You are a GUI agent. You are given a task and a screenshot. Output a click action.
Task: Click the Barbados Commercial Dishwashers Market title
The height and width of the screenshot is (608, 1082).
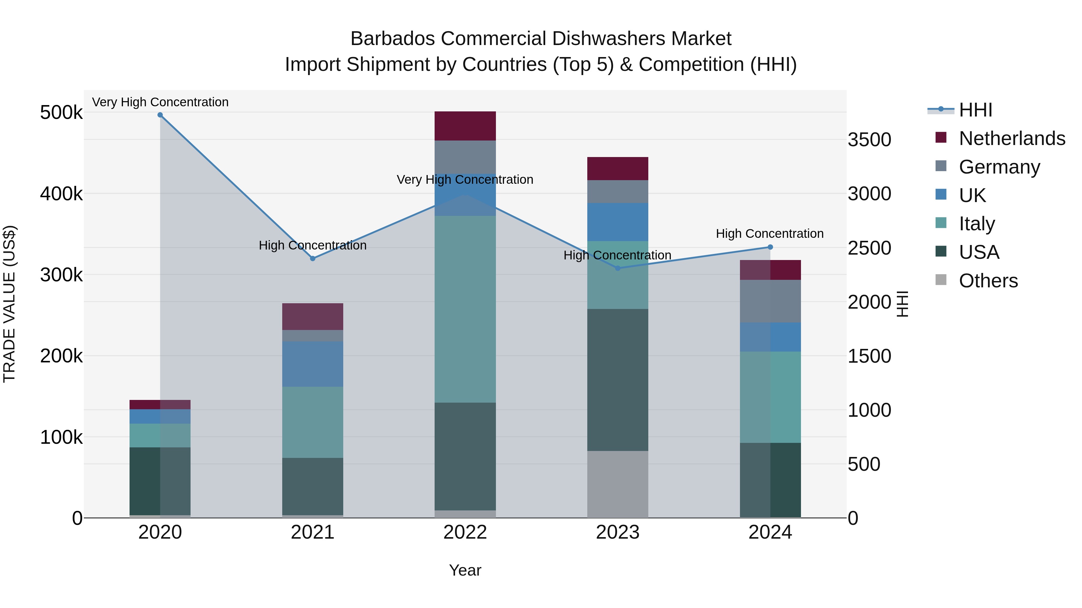click(x=541, y=39)
